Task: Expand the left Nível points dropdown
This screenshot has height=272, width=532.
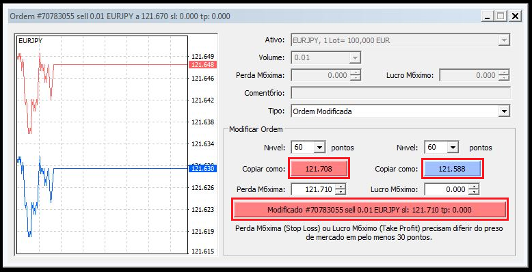Action: 319,148
